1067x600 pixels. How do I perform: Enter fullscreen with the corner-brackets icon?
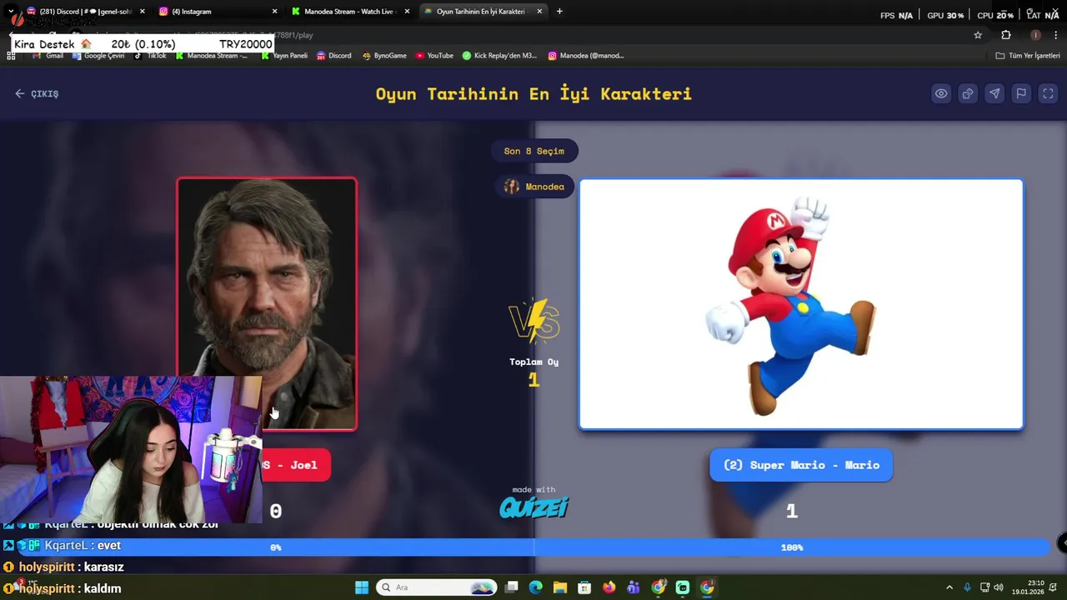[1048, 93]
